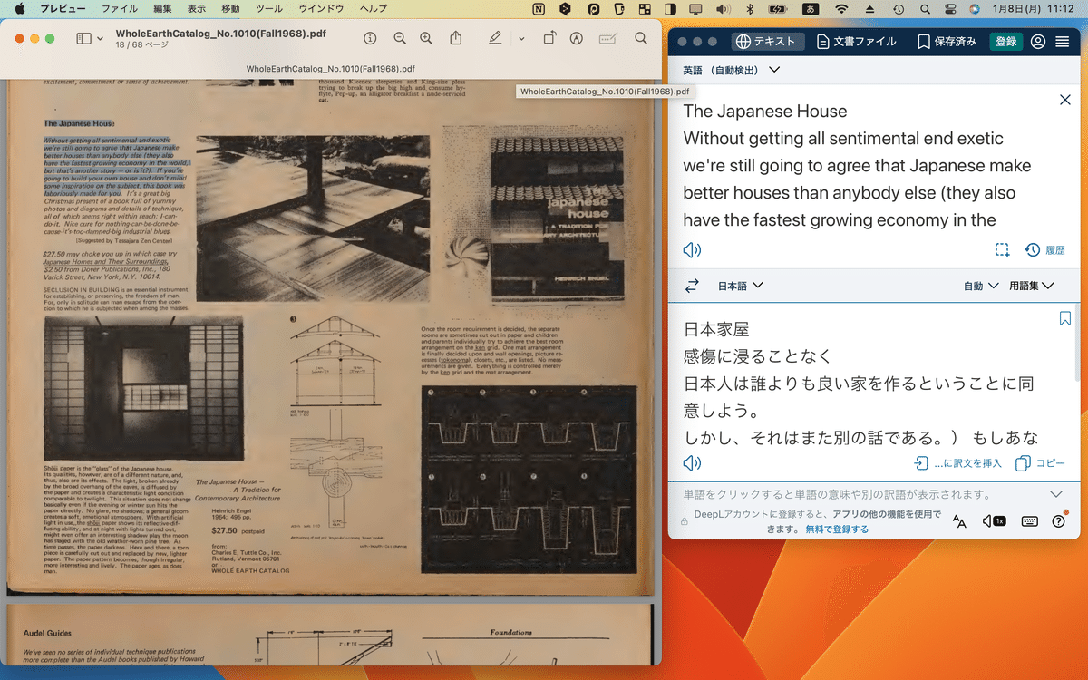Open the 表示 menu in the menu bar

pyautogui.click(x=197, y=9)
